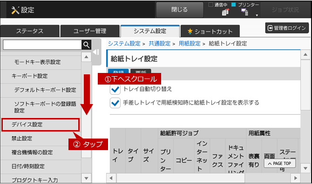This screenshot has height=184, width=312.
Task: Click the 給紙許可ジョブ table header
Action: [x=202, y=133]
